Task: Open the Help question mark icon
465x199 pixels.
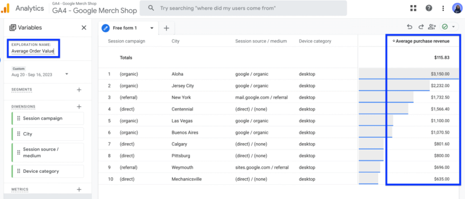Action: 429,8
